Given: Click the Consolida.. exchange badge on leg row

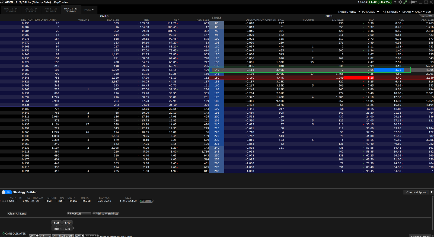Looking at the screenshot, I should coord(146,201).
